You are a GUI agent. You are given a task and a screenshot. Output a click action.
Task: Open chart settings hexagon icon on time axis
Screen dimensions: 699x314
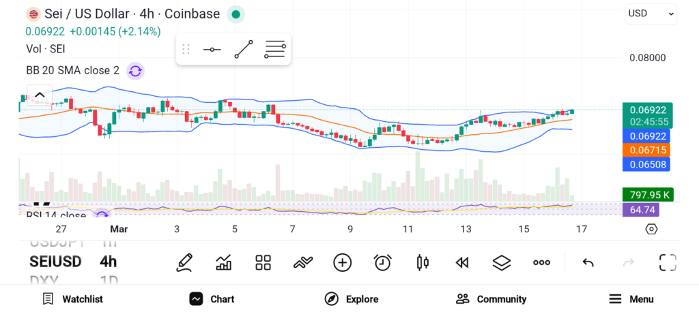tap(651, 229)
